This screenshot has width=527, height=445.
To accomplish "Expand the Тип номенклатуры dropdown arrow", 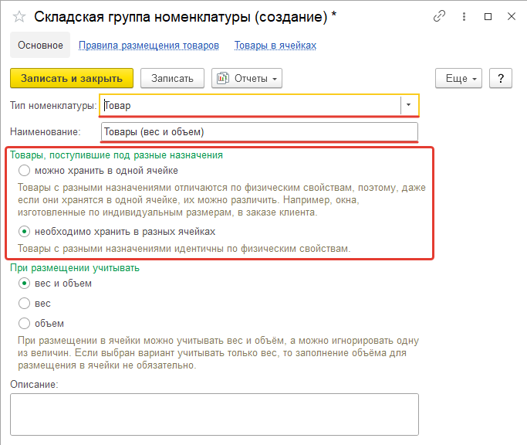I will [408, 104].
